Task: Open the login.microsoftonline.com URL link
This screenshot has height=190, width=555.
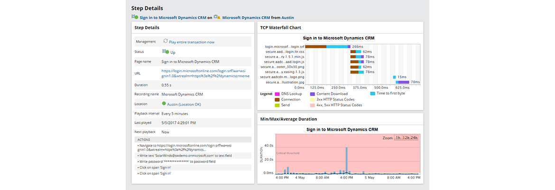Action: tap(206, 73)
